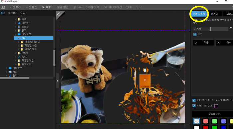Click the 바탕 화면 icon directly below 링크
Image resolution: width=233 pixels, height=129 pixels.
19,34
